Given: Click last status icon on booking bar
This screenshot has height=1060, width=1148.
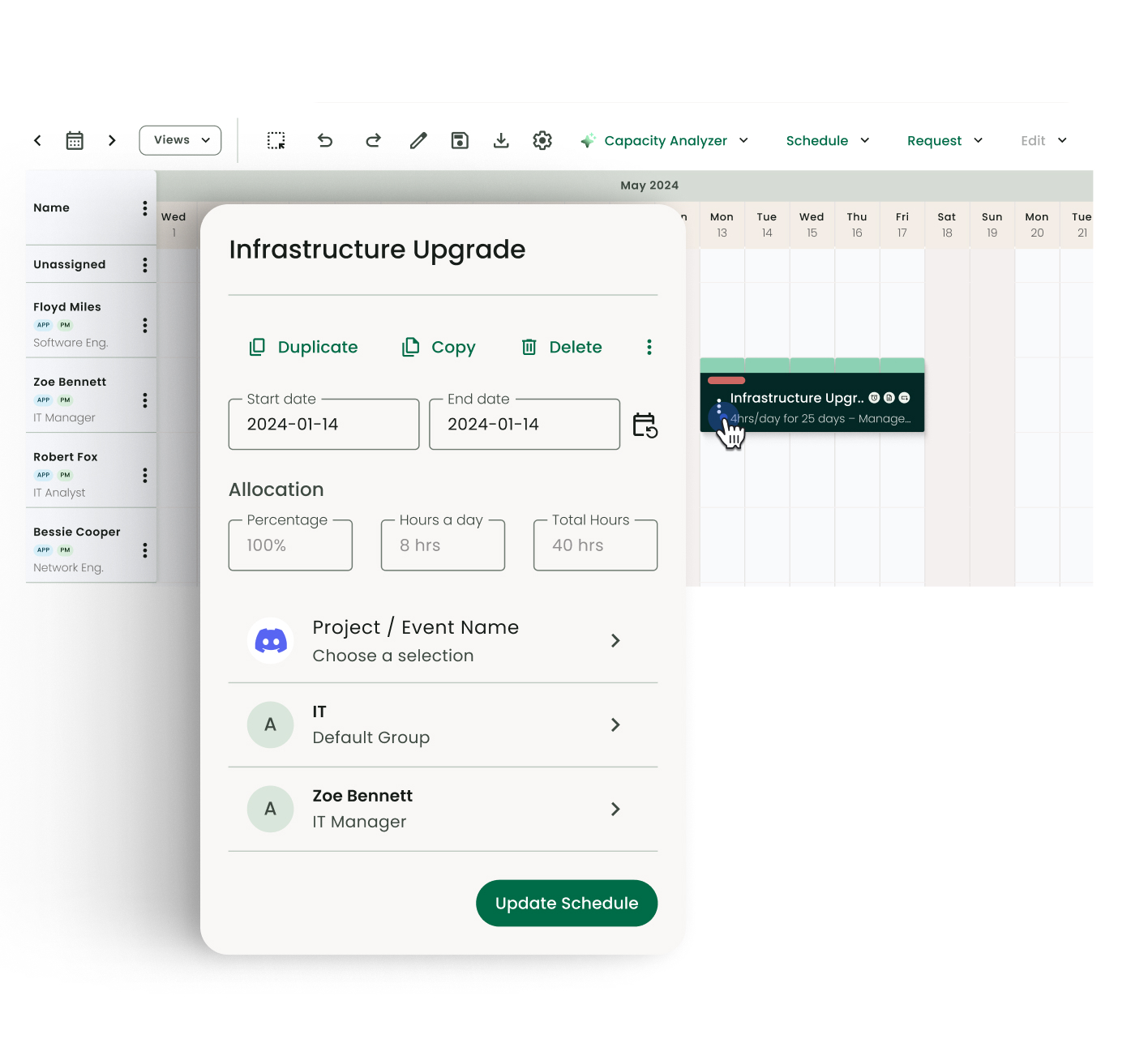Looking at the screenshot, I should [x=905, y=398].
